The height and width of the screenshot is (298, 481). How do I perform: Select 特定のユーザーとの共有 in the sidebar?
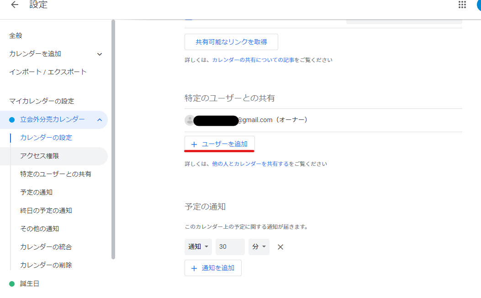(x=55, y=174)
